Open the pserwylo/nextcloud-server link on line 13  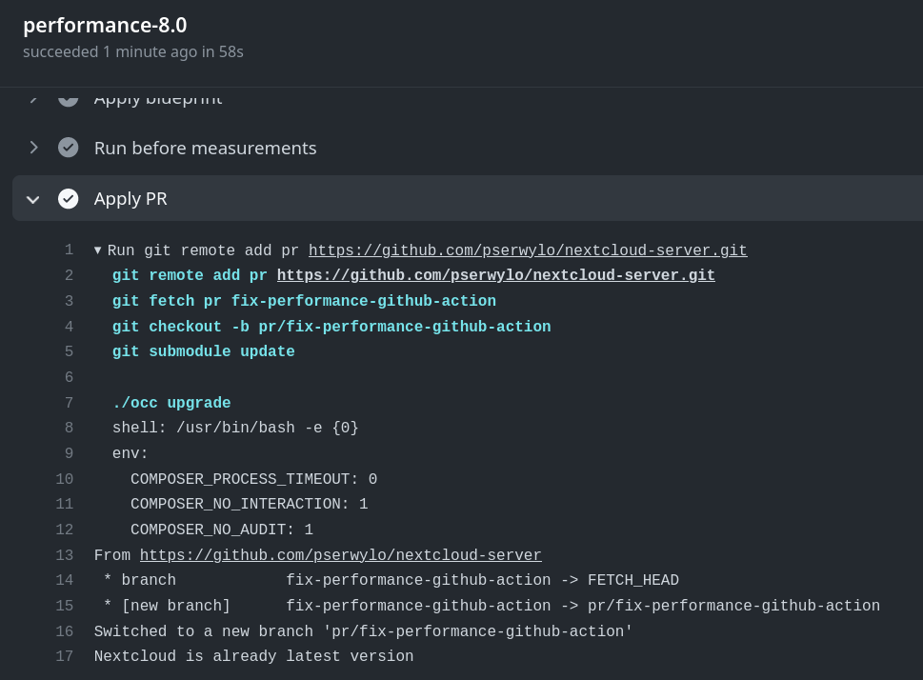pos(340,555)
